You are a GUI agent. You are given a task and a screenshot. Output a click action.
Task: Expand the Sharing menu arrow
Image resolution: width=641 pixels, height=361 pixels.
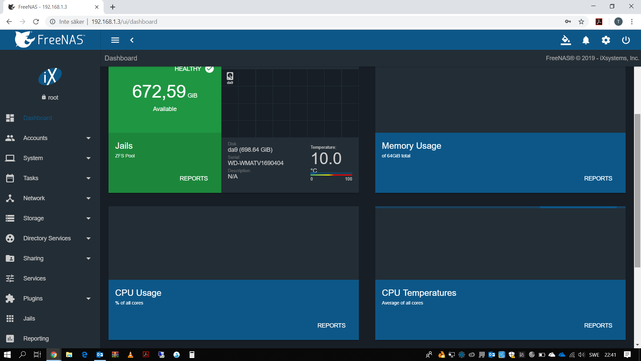[88, 258]
